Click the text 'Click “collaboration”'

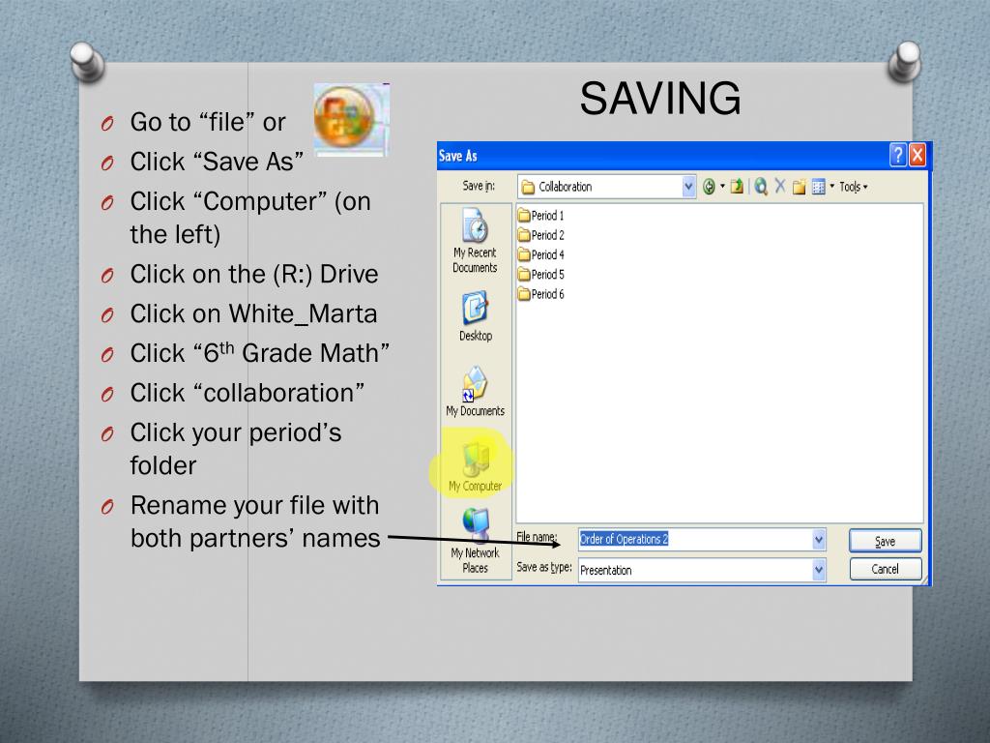coord(247,393)
